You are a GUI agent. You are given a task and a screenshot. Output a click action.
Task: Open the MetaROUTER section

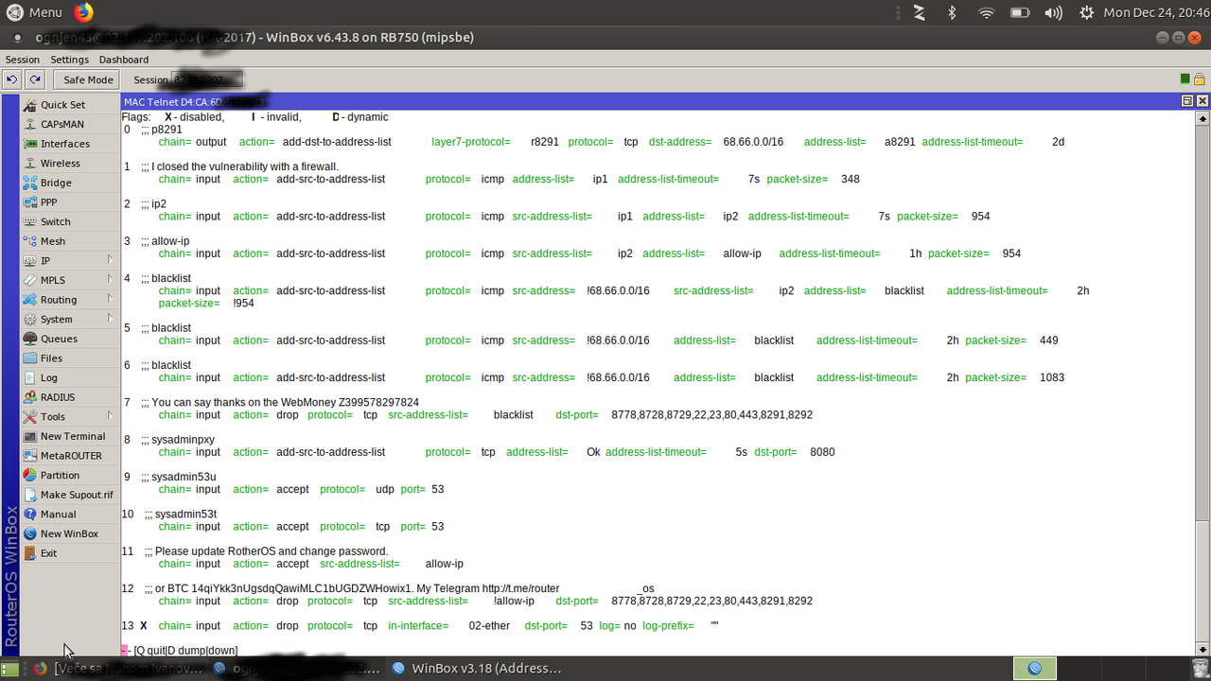(x=71, y=456)
